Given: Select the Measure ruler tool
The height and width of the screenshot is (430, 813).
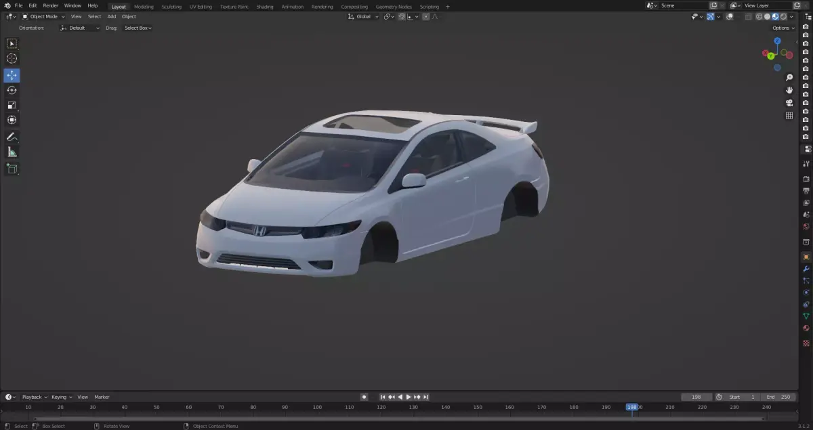Looking at the screenshot, I should pyautogui.click(x=12, y=152).
